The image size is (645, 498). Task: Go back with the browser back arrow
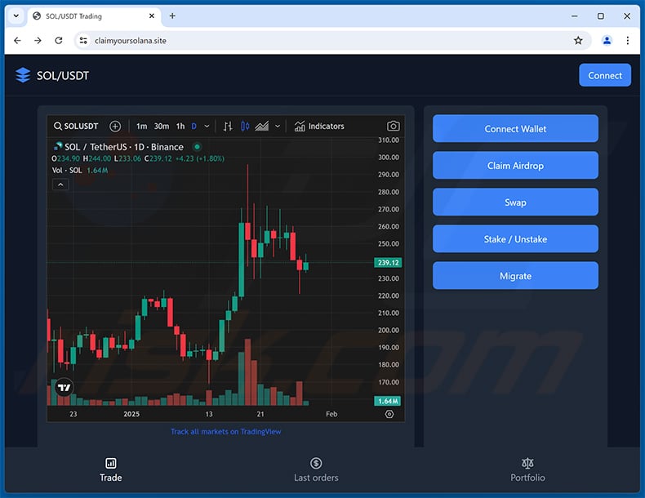click(x=17, y=40)
